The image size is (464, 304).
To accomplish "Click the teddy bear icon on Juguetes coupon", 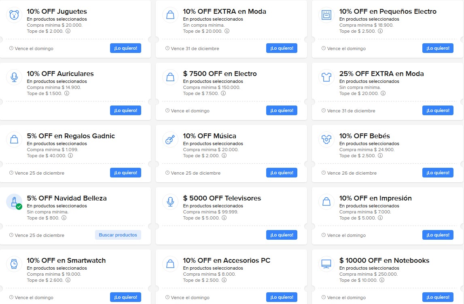I will coord(14,15).
